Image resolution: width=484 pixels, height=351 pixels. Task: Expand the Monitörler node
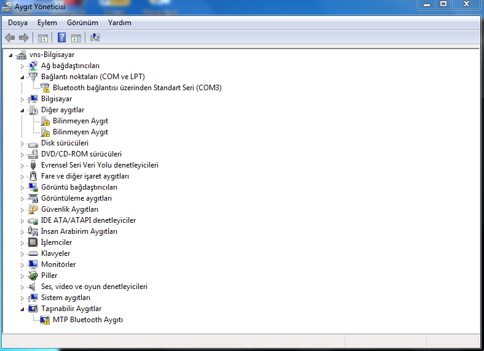pos(22,265)
